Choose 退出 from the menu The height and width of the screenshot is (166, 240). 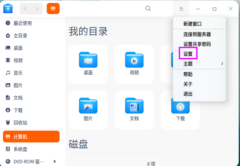[x=200, y=94]
